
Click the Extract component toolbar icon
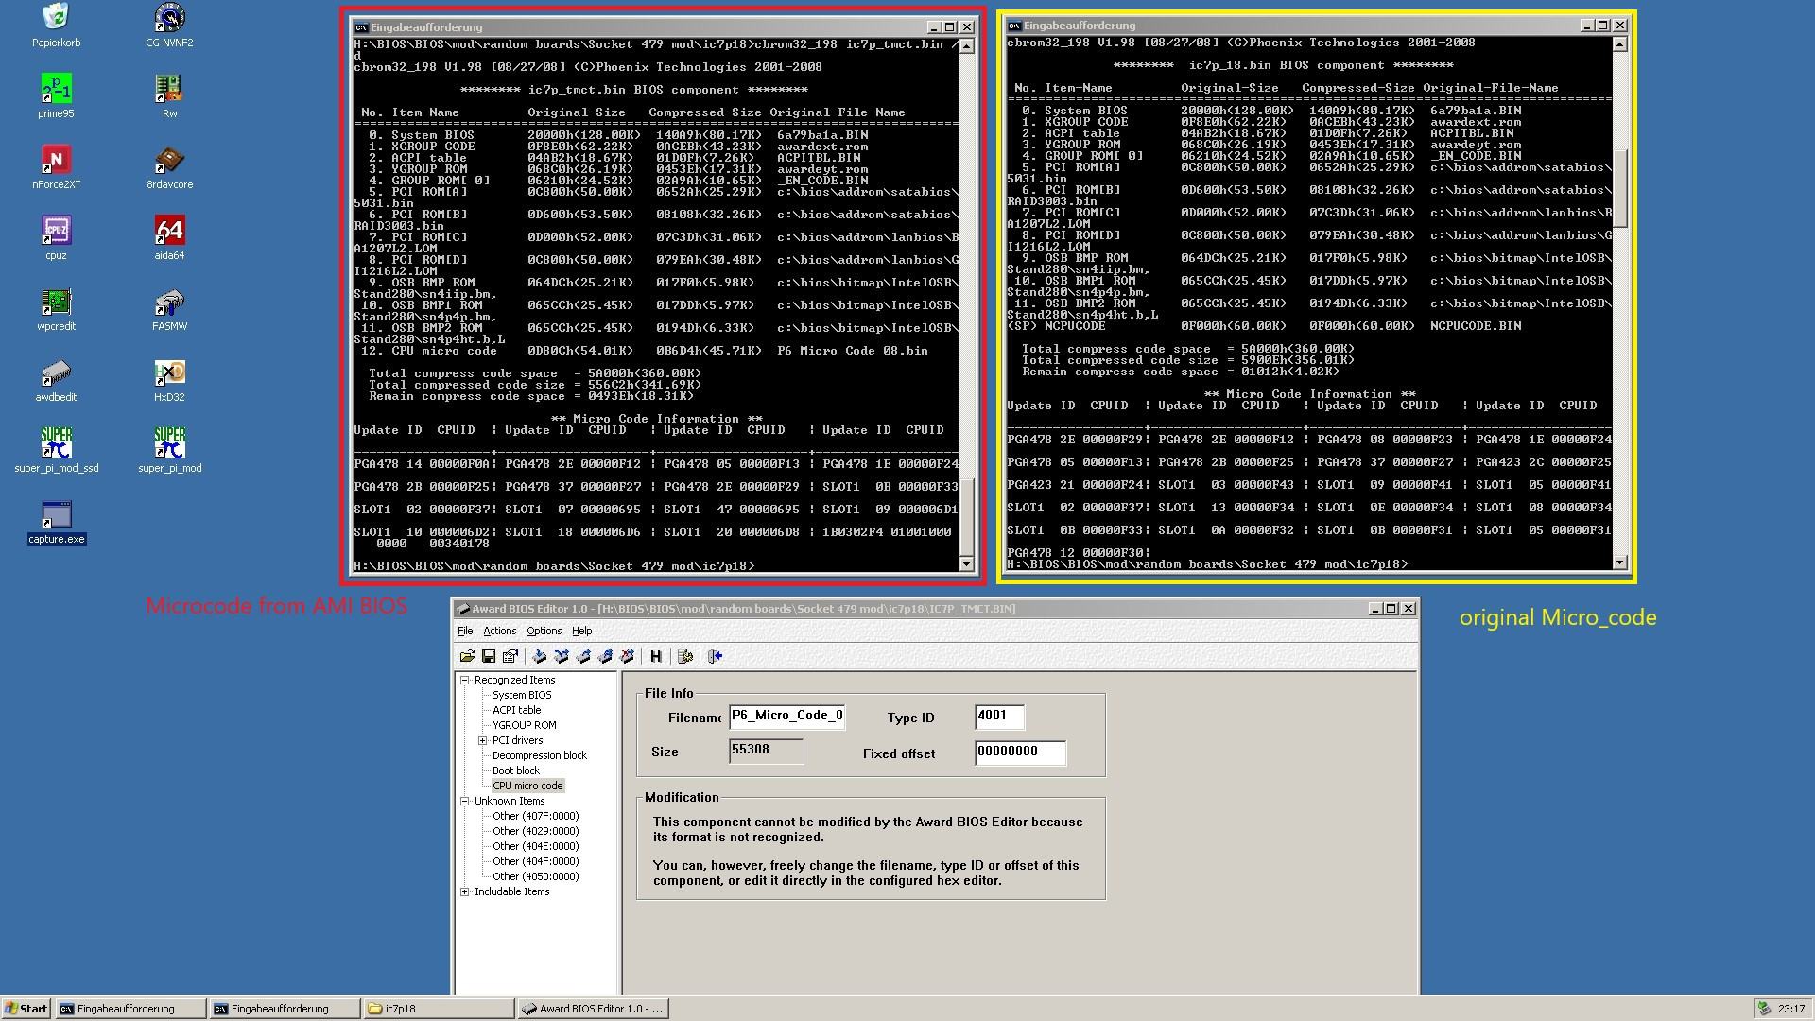click(583, 656)
